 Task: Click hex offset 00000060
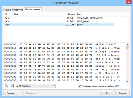tap(10, 66)
